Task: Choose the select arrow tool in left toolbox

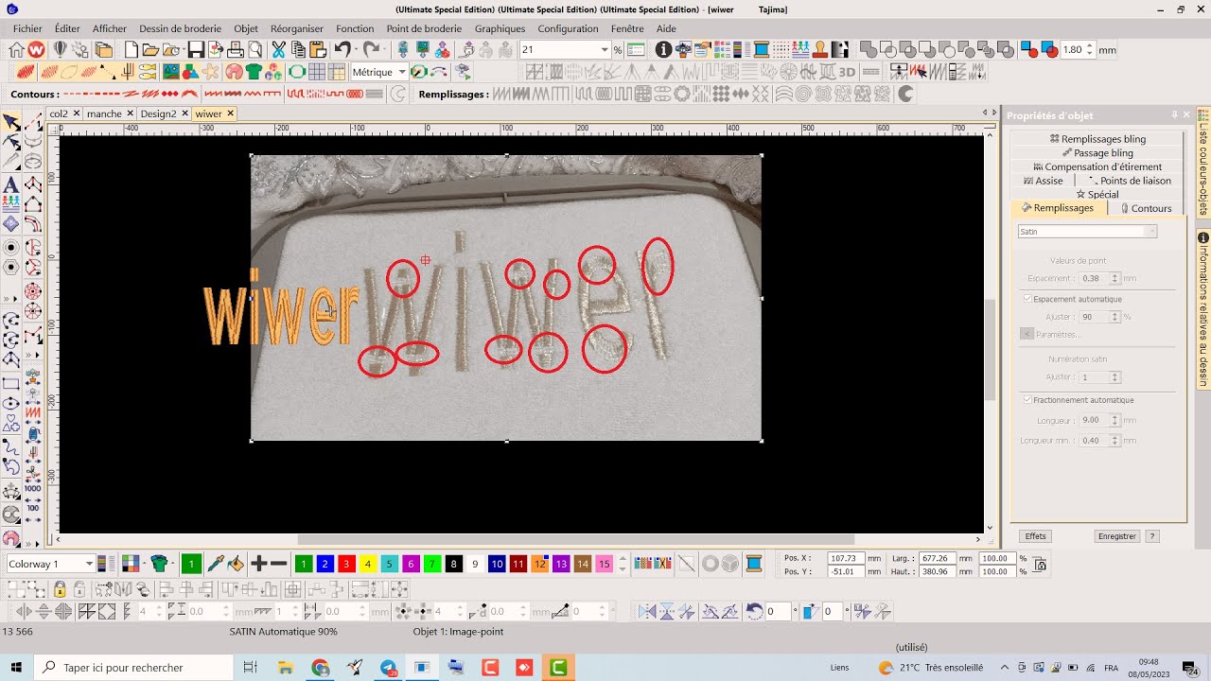Action: (11, 122)
